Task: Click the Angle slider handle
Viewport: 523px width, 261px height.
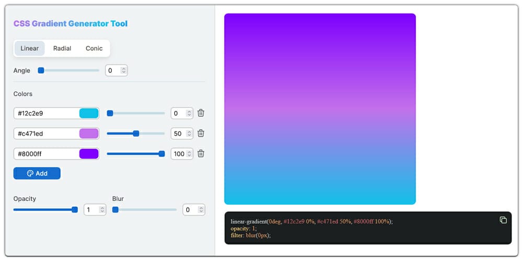Action: (41, 70)
